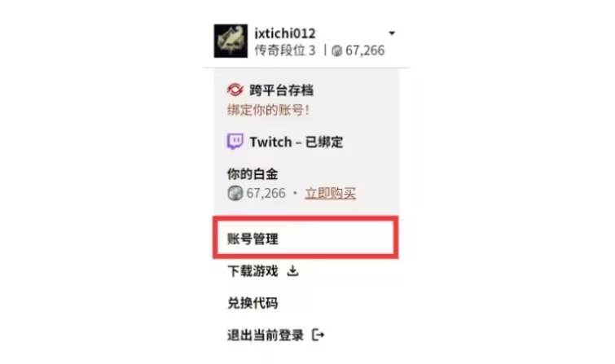
Task: Click the logout door icon
Action: (x=318, y=335)
